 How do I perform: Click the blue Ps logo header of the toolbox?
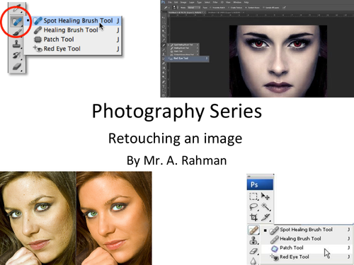[260, 184]
